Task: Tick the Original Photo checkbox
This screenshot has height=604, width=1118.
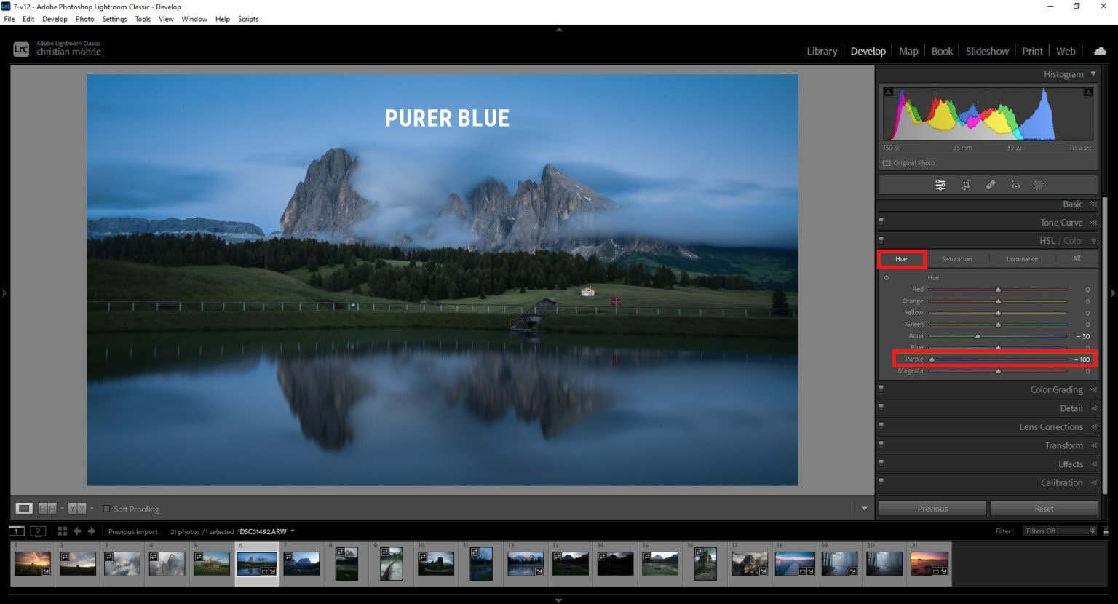Action: pyautogui.click(x=887, y=163)
